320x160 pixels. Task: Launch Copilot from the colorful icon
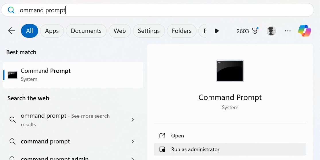pyautogui.click(x=305, y=31)
